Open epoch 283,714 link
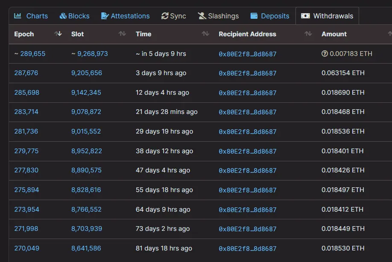The width and height of the screenshot is (392, 262). tap(26, 112)
